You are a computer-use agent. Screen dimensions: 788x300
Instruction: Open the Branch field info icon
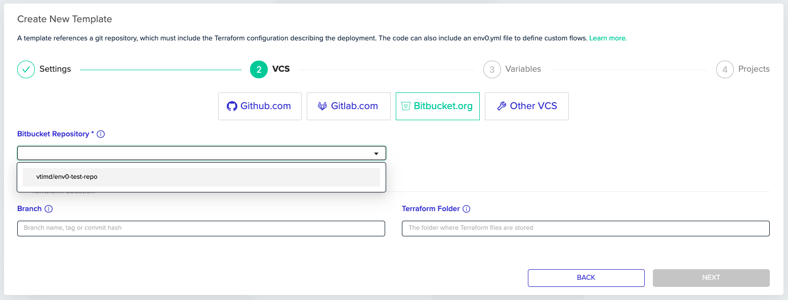[x=49, y=209]
